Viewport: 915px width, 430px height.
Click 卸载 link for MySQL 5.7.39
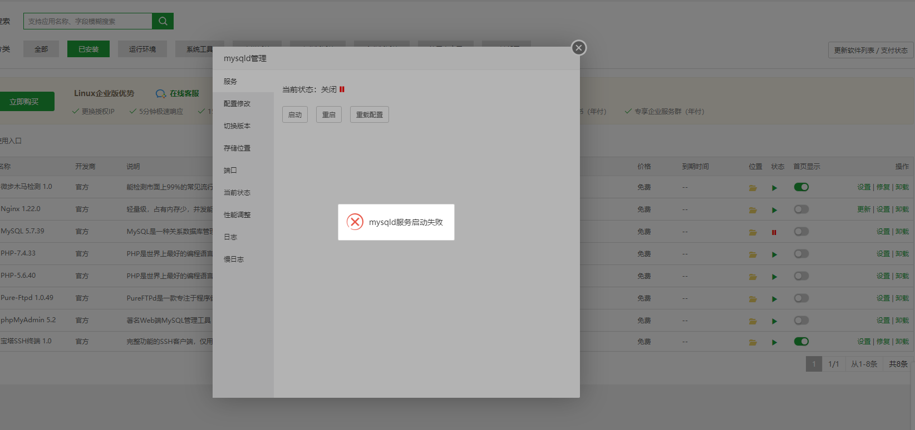point(902,232)
